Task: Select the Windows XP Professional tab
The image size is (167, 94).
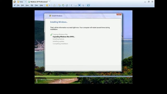Action: tap(39, 2)
